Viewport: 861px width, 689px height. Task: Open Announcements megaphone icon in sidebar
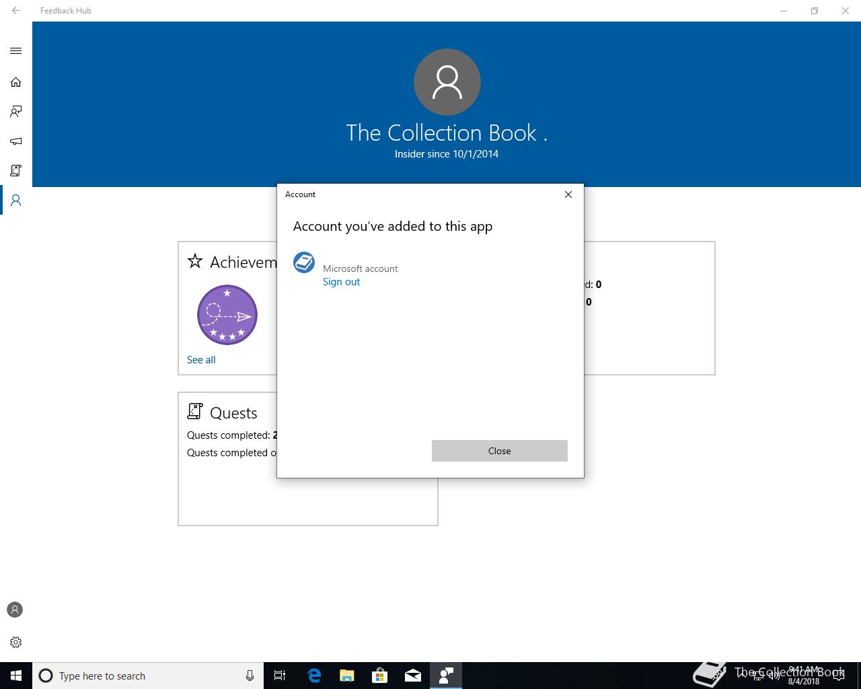pyautogui.click(x=16, y=141)
